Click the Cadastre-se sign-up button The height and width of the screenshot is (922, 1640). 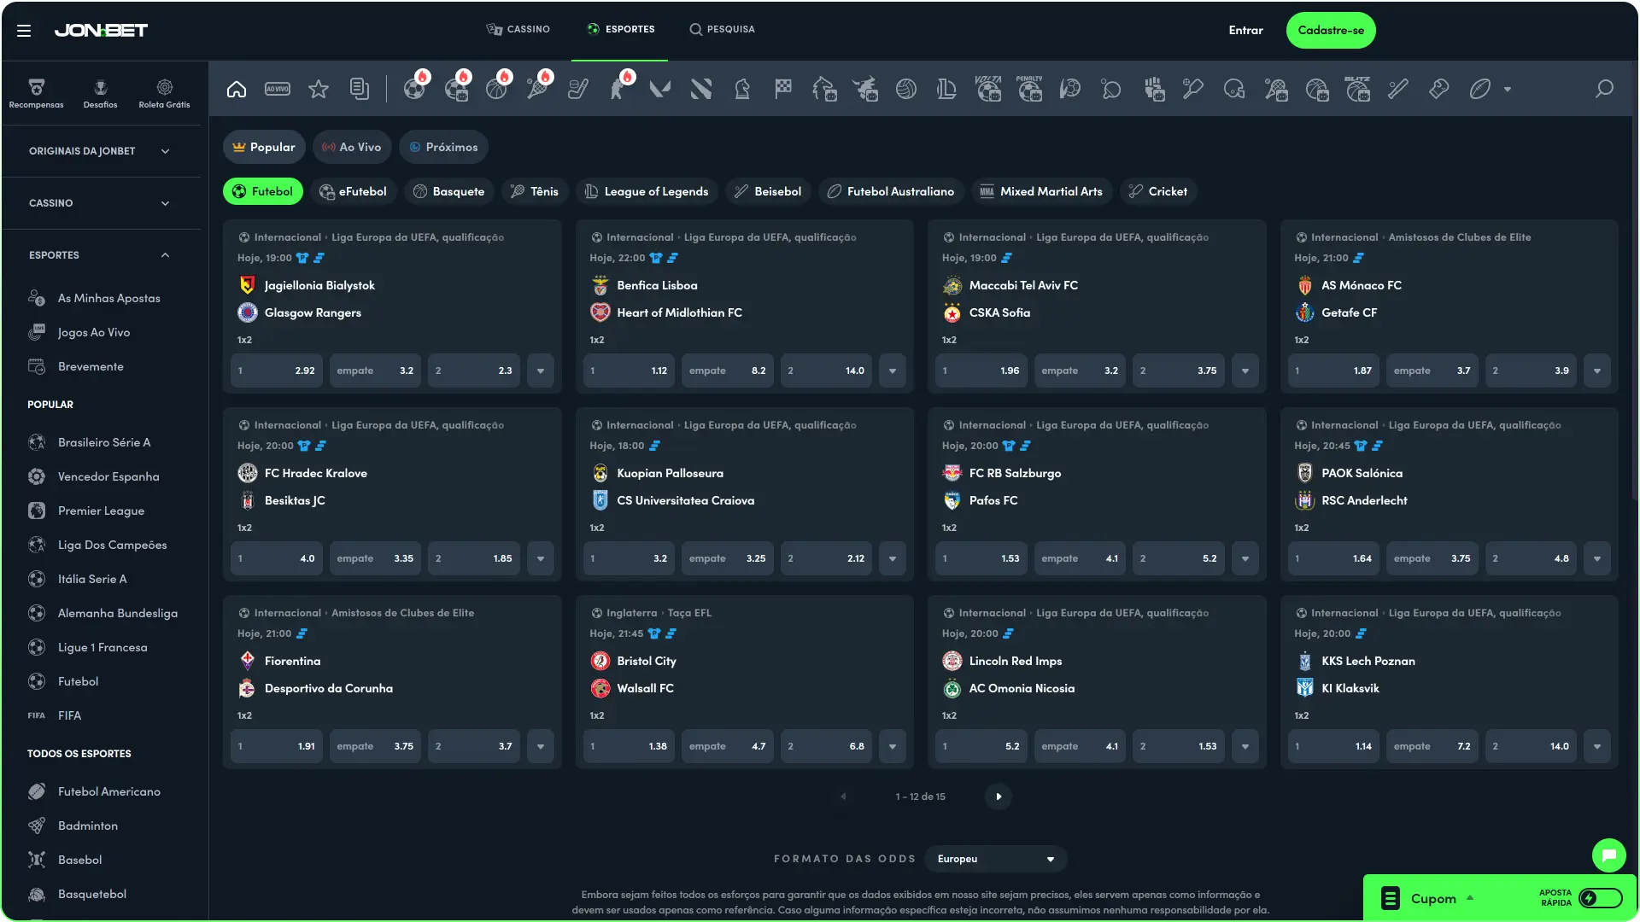1331,31
